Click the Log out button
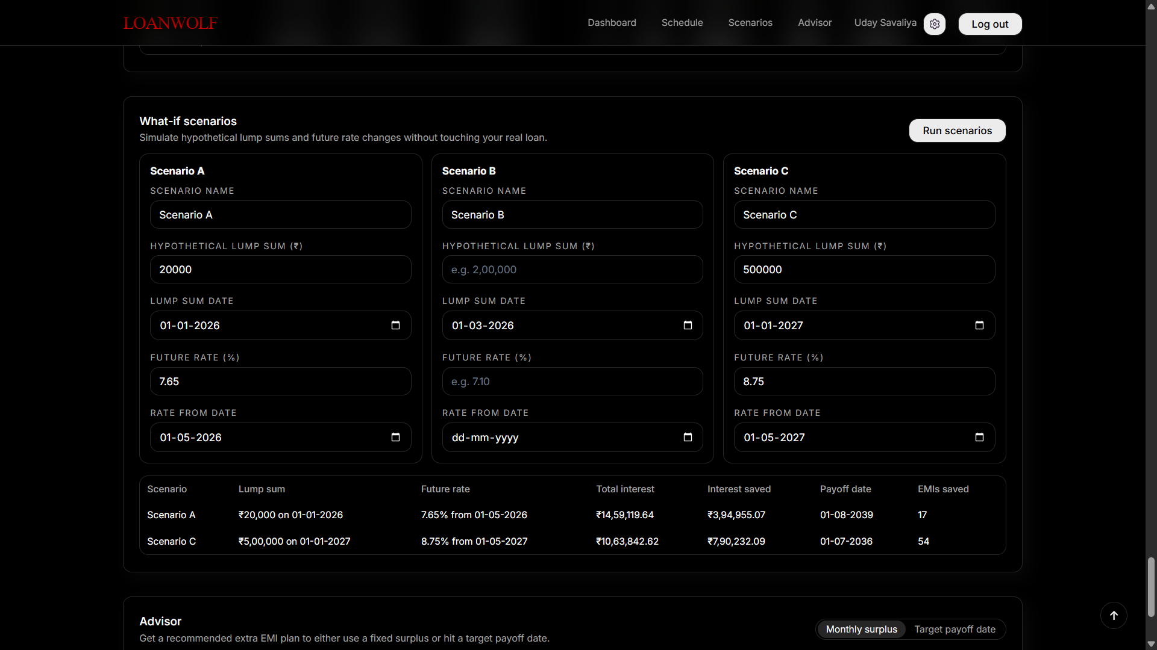The height and width of the screenshot is (650, 1157). tap(989, 24)
